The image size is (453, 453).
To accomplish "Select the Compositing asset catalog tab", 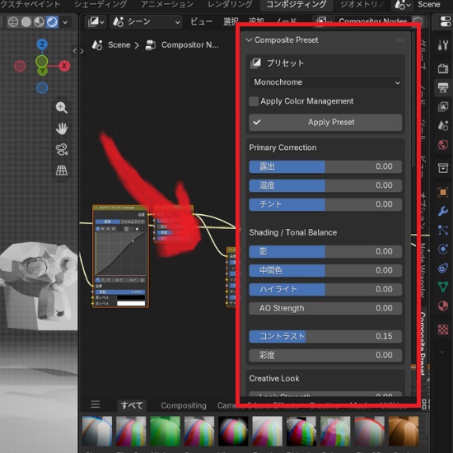I will pyautogui.click(x=184, y=405).
